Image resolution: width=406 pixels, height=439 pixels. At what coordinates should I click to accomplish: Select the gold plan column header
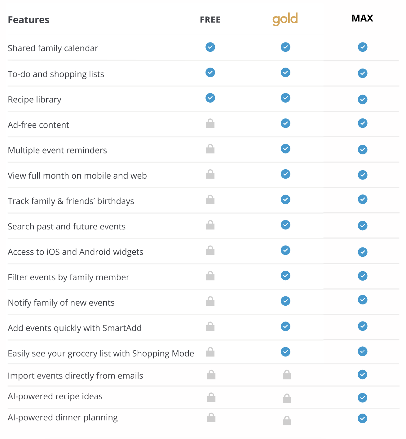pyautogui.click(x=285, y=19)
